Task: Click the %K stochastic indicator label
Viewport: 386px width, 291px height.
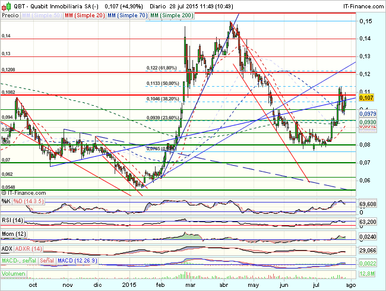Action: point(6,201)
